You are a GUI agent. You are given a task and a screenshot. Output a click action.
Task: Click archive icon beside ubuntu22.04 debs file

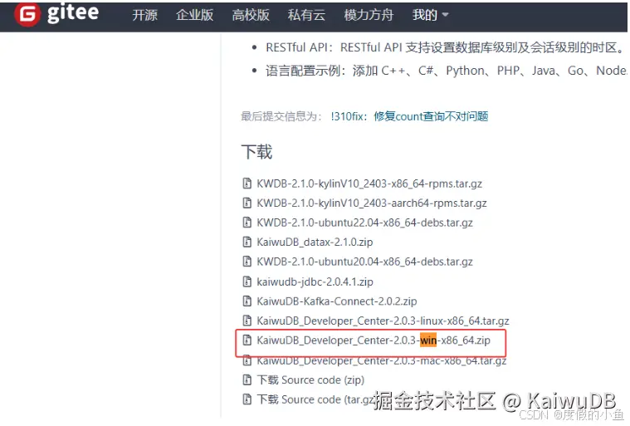coord(247,223)
